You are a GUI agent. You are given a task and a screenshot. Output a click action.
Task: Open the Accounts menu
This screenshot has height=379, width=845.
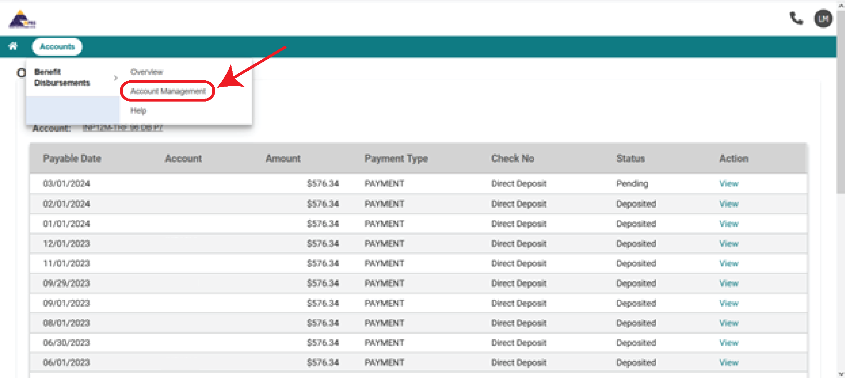pyautogui.click(x=57, y=46)
